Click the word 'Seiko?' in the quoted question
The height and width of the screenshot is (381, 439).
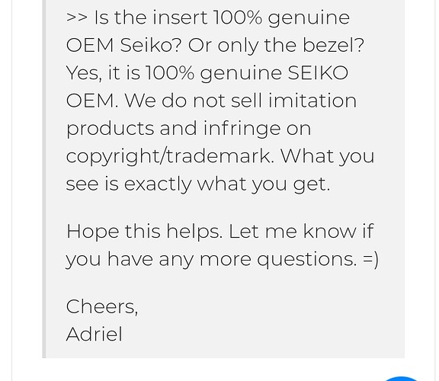pyautogui.click(x=151, y=46)
